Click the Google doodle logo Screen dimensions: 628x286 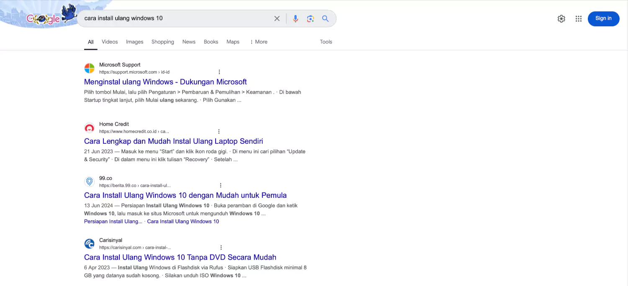click(51, 17)
